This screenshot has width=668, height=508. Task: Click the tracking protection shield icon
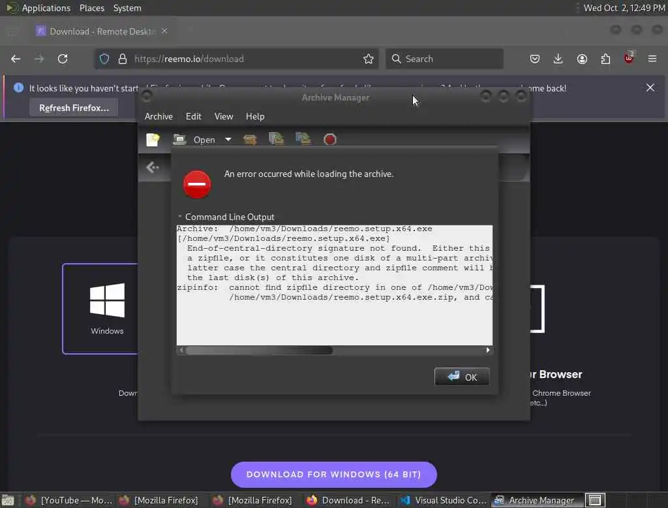[x=104, y=59]
